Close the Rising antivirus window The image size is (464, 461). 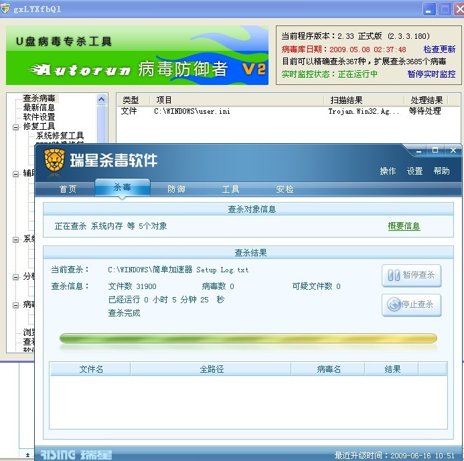tap(453, 151)
